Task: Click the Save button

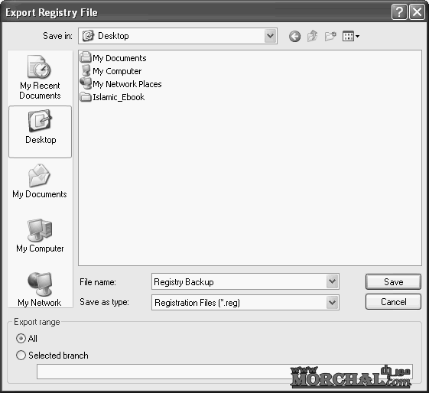Action: click(x=393, y=281)
